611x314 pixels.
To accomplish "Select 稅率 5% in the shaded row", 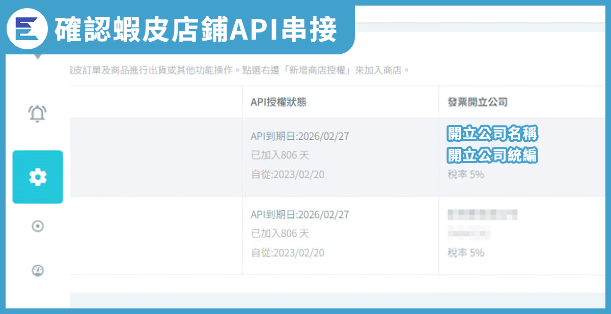I will click(x=466, y=175).
